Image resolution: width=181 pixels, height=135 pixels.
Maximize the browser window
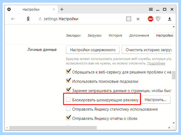tap(165, 9)
